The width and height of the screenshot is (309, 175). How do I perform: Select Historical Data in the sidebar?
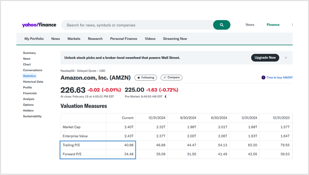point(33,82)
